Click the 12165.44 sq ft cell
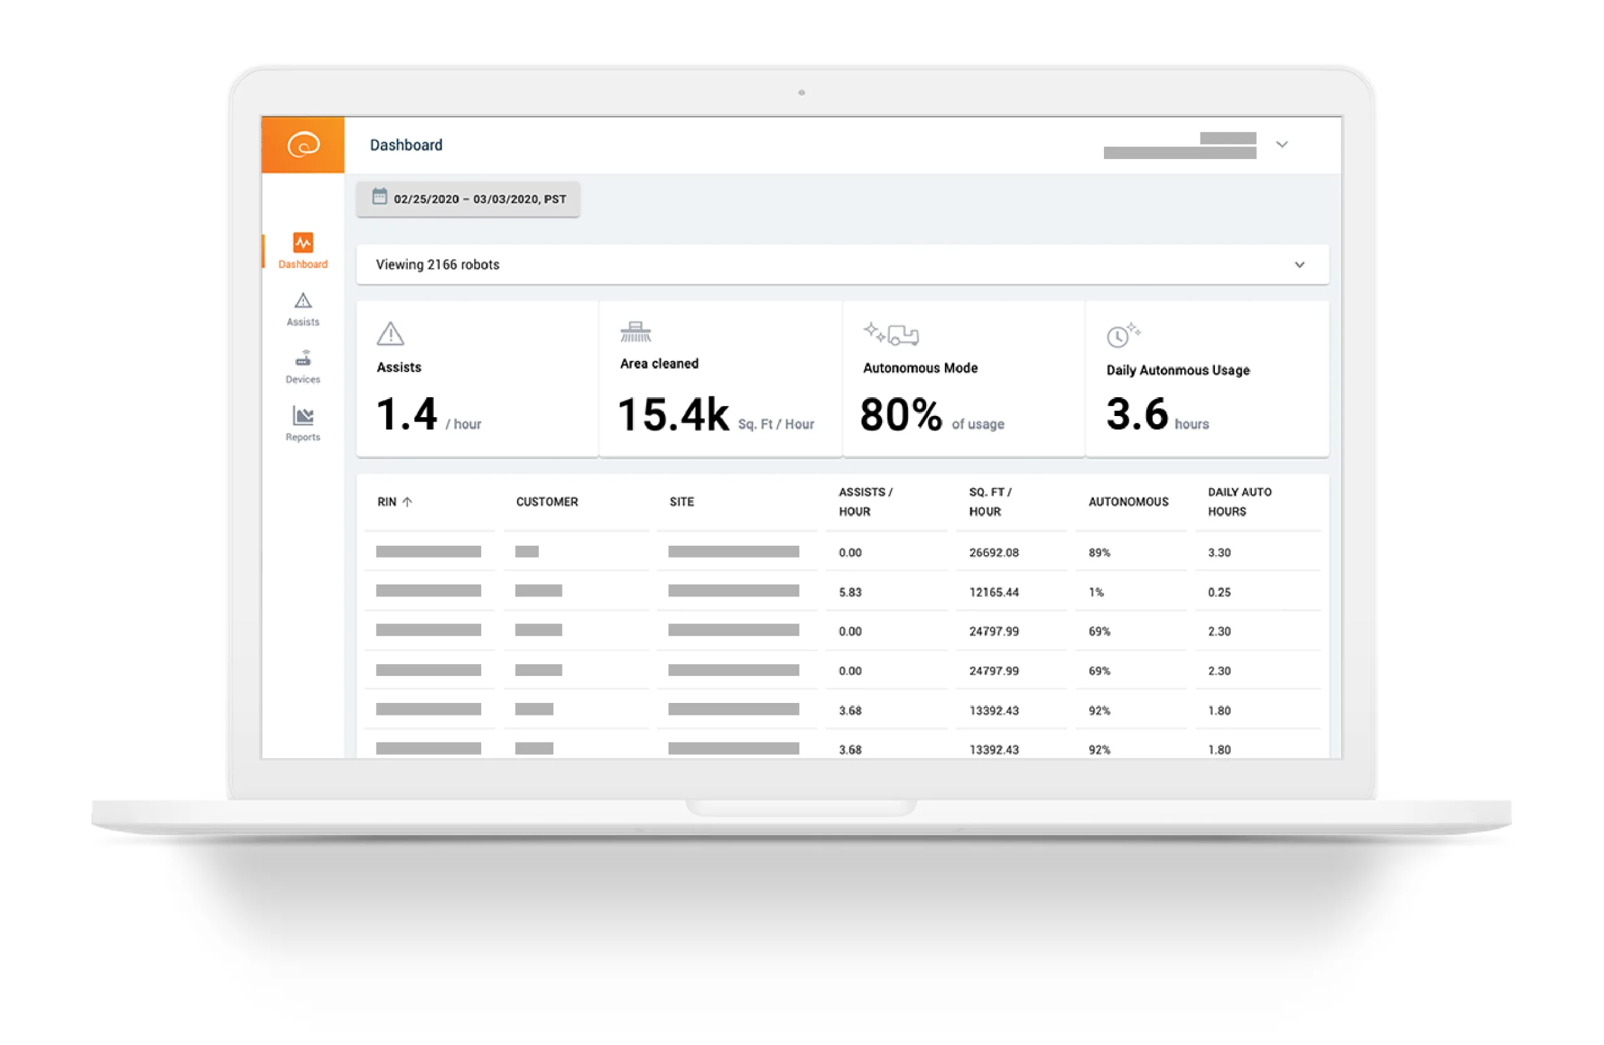 [x=993, y=592]
